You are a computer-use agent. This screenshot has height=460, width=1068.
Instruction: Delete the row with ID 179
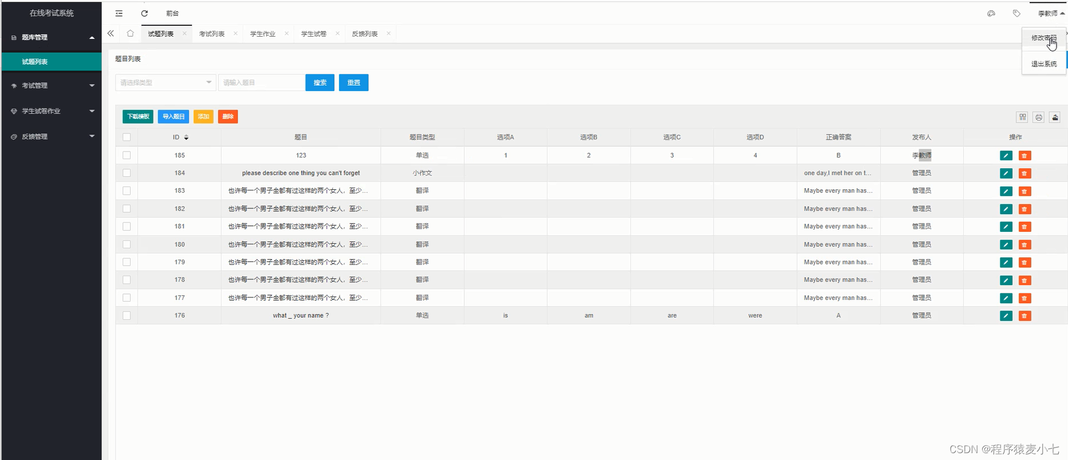click(x=1025, y=263)
